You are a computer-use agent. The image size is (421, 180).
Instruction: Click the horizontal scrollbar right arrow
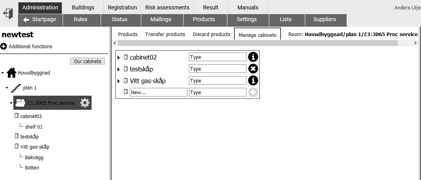(416, 43)
